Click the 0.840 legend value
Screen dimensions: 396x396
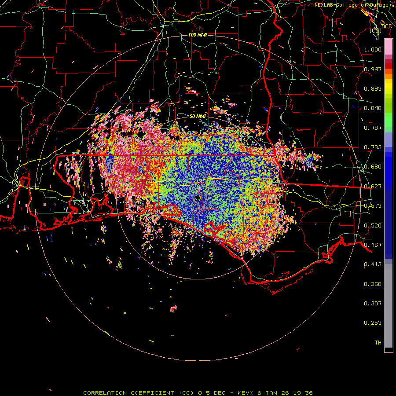(x=373, y=108)
